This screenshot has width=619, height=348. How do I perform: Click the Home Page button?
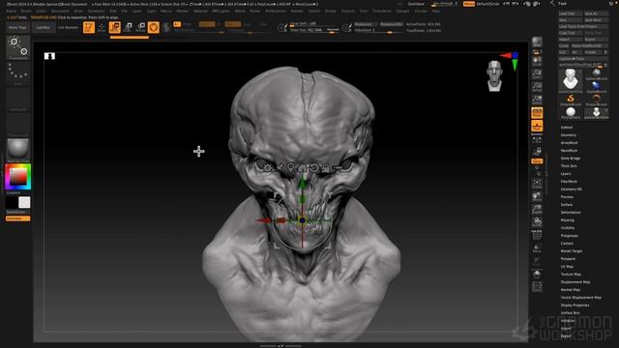[x=17, y=28]
